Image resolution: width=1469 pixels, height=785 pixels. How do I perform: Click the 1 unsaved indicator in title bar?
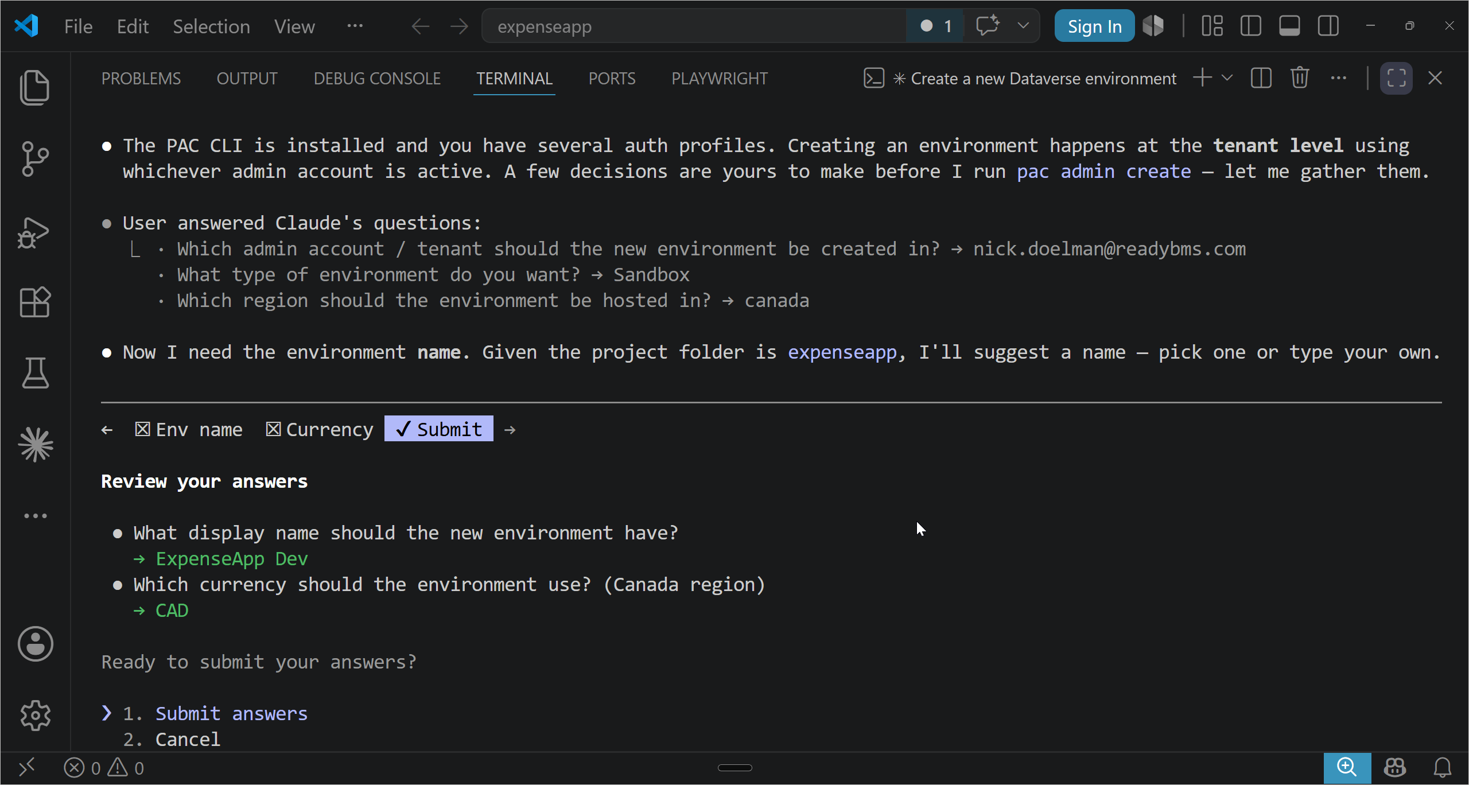coord(936,26)
